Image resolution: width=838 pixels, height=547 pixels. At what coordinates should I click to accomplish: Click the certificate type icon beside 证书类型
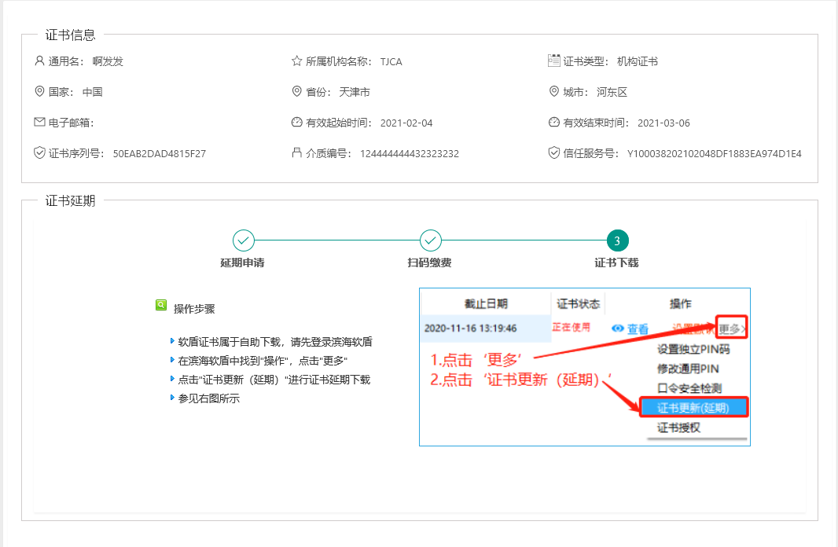[x=553, y=61]
